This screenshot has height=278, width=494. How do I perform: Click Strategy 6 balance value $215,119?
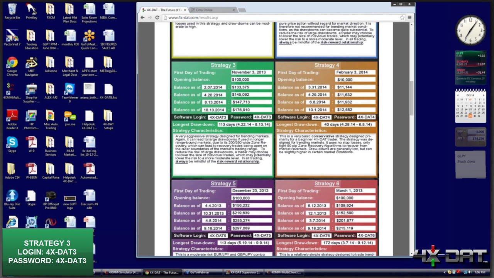pos(355,228)
